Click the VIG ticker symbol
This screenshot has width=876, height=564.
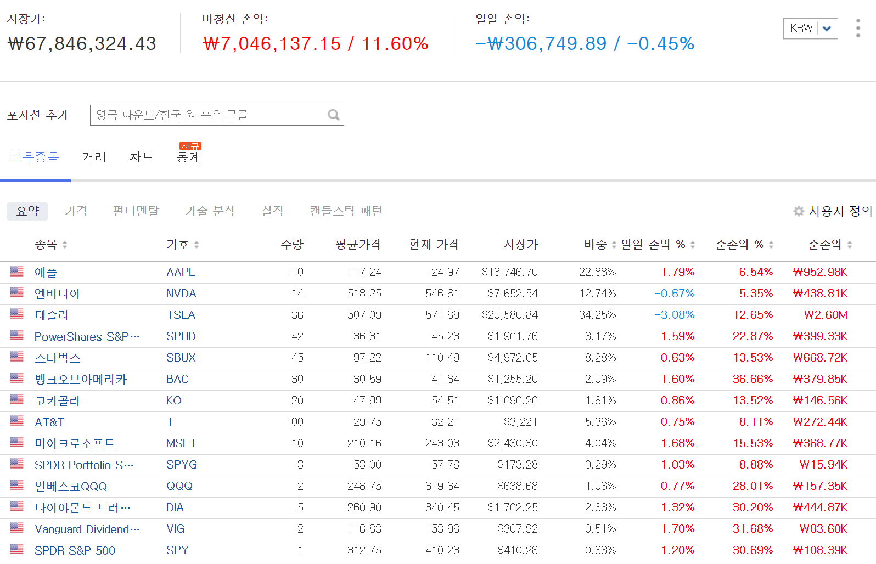tap(176, 529)
